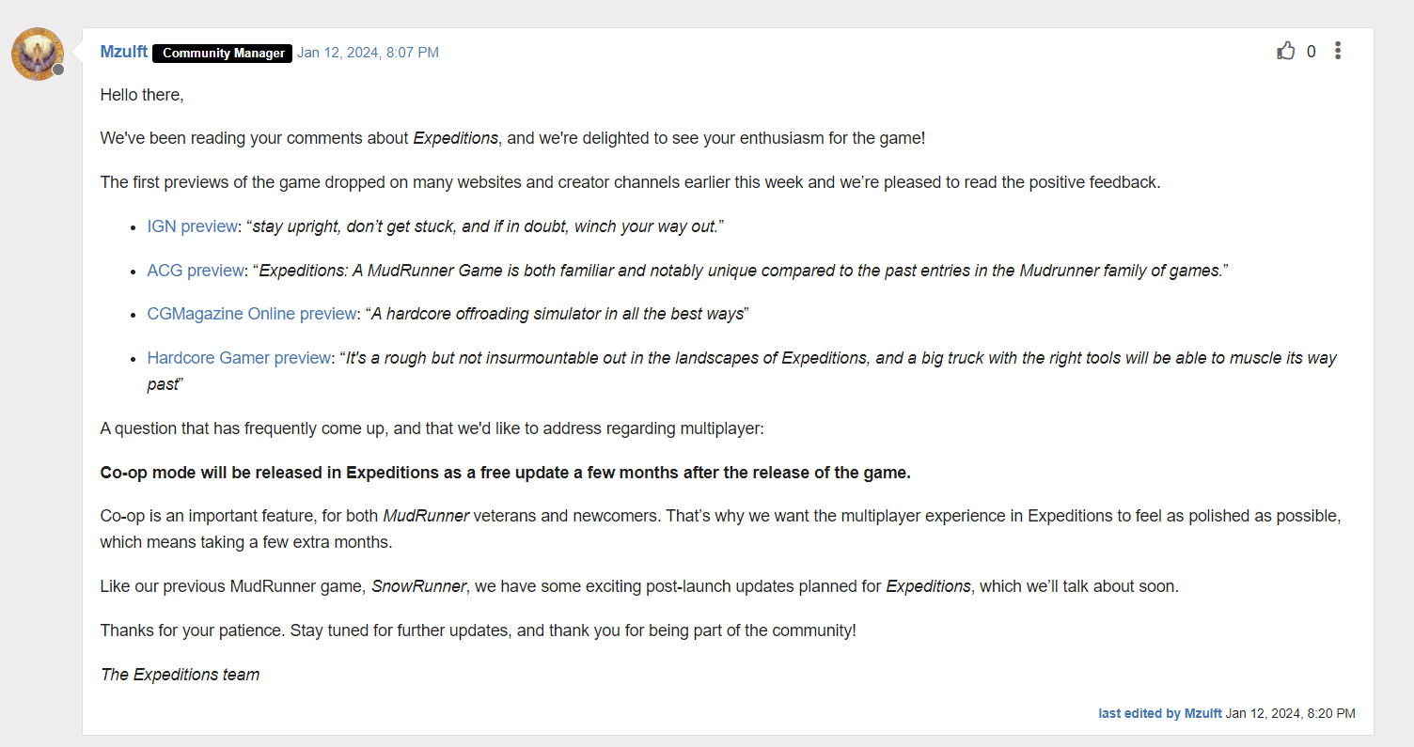Click the Community Manager badge
This screenshot has width=1414, height=747.
[222, 54]
